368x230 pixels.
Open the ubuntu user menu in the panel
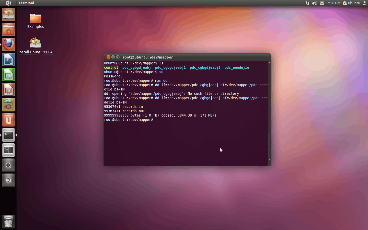pyautogui.click(x=351, y=3)
